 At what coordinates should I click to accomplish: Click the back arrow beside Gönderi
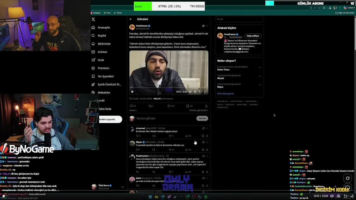pyautogui.click(x=131, y=19)
